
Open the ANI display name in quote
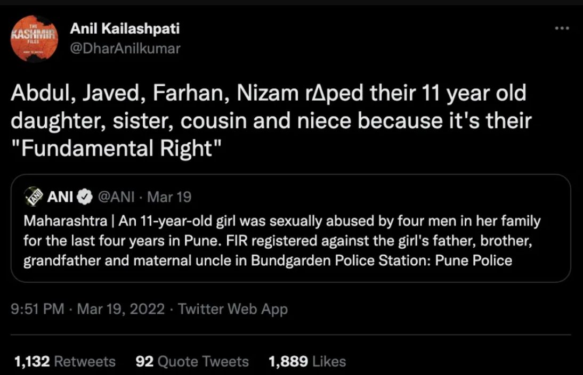(60, 197)
